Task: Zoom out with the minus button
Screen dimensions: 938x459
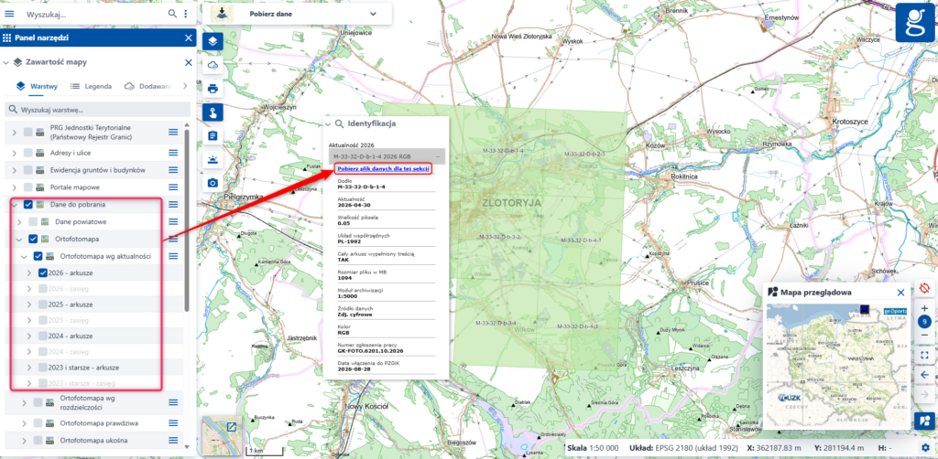Action: pos(925,335)
